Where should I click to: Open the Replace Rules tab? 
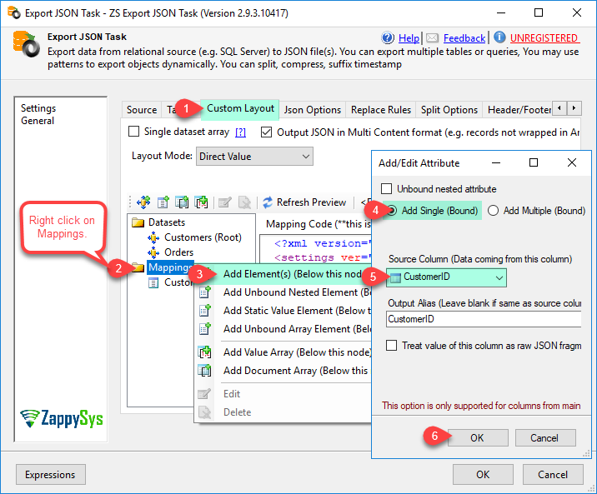click(x=381, y=110)
